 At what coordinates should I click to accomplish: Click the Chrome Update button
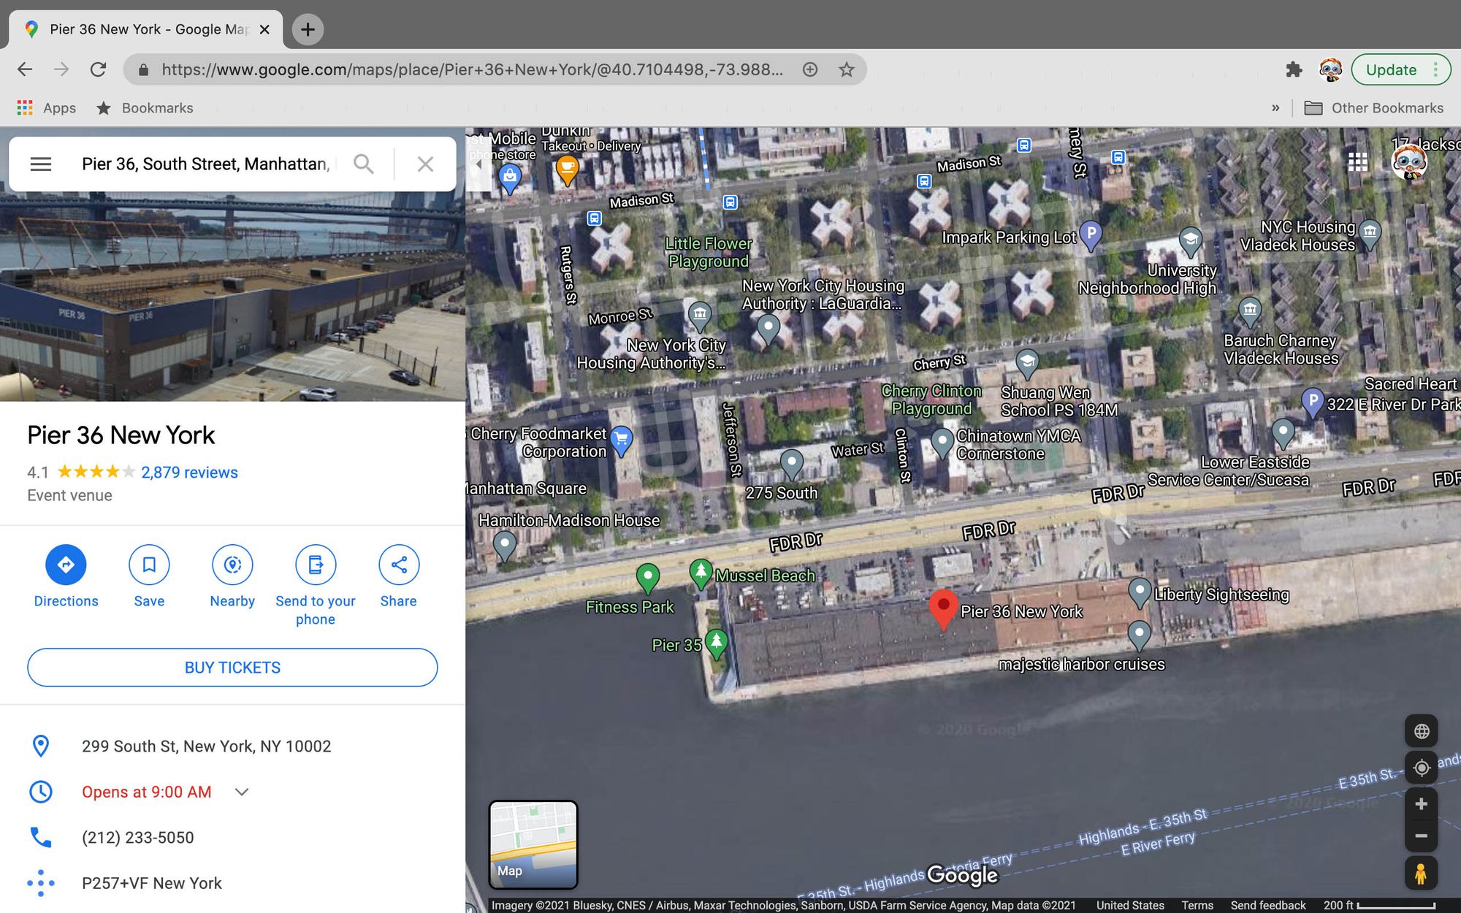1401,69
